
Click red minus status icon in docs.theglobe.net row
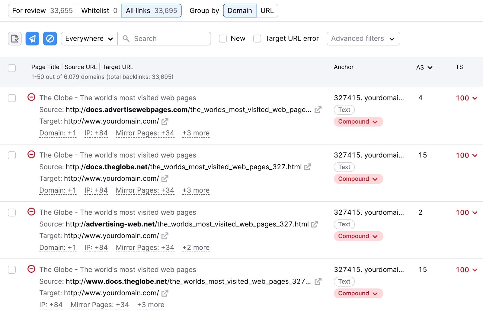click(31, 154)
